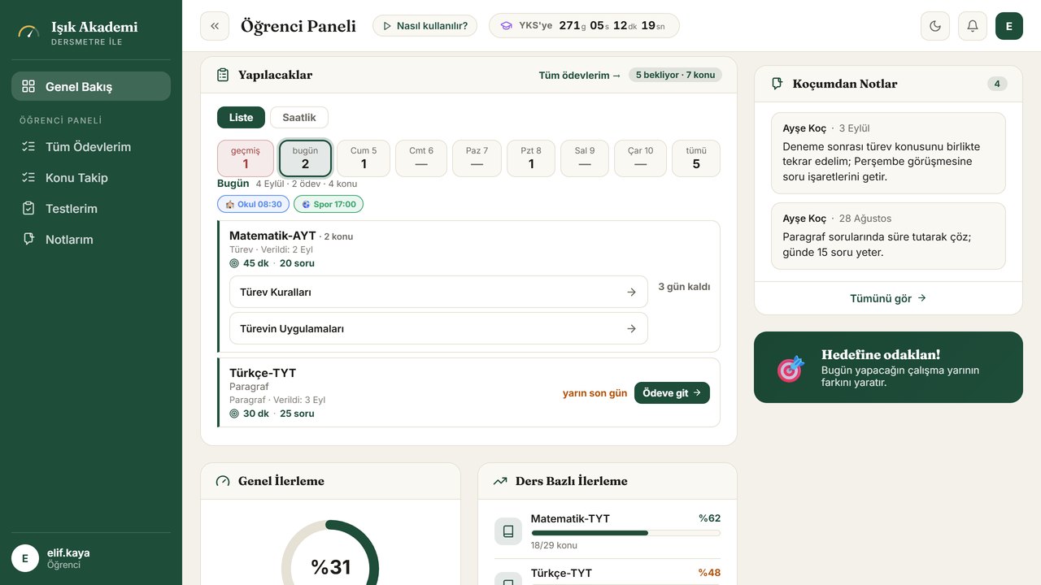Click the 5 bekliyor · 7 konu badge
Viewport: 1041px width, 585px height.
coord(675,76)
